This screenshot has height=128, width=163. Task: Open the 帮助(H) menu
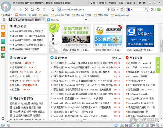131,3
